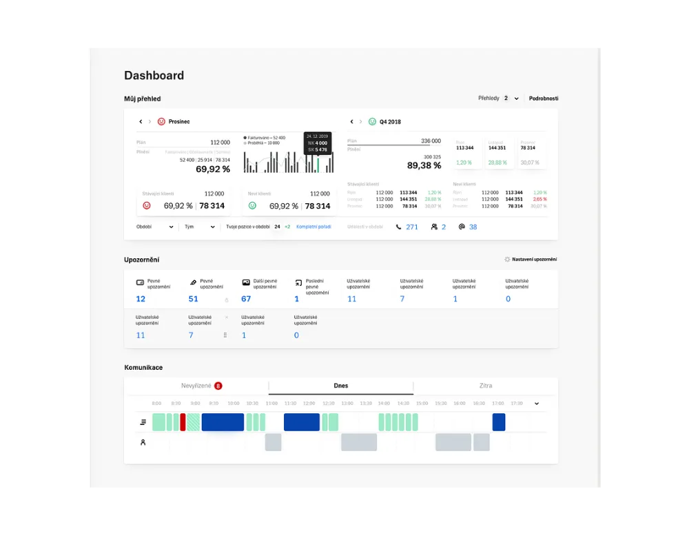
Task: Click the person icon row in Komunikace
Action: coord(143,442)
